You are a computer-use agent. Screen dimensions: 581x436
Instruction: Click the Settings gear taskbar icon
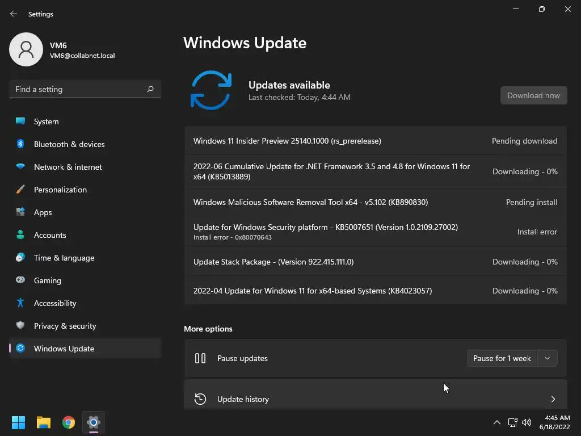pyautogui.click(x=94, y=422)
